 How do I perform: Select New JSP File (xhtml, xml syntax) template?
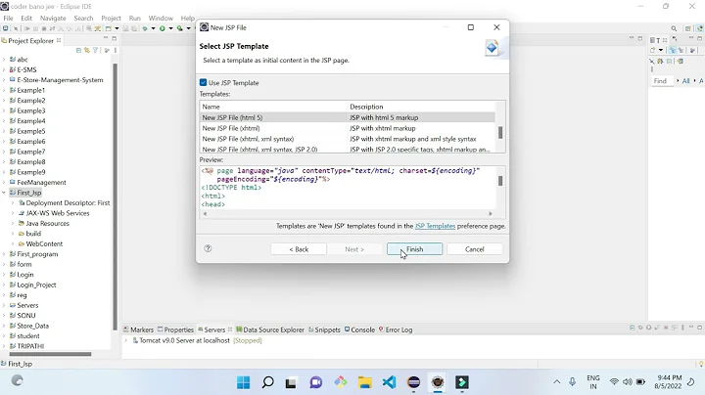tap(347, 139)
